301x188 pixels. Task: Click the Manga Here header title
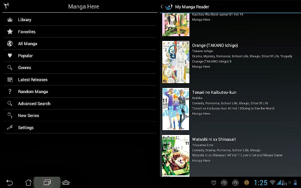click(x=84, y=7)
